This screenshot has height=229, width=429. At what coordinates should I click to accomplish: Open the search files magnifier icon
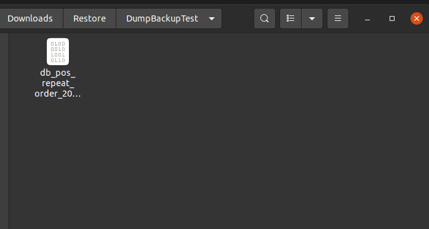(264, 18)
